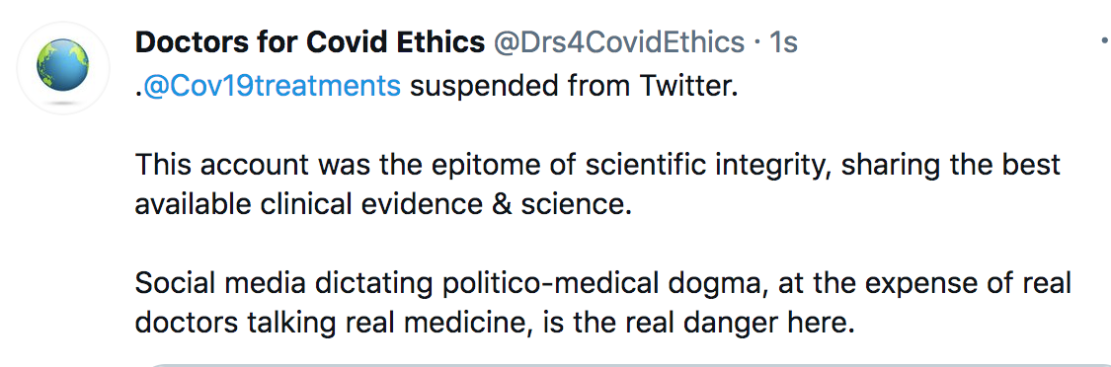Click the text 'suspended from Twitter.'
Viewport: 1111px width, 367px height.
[575, 86]
